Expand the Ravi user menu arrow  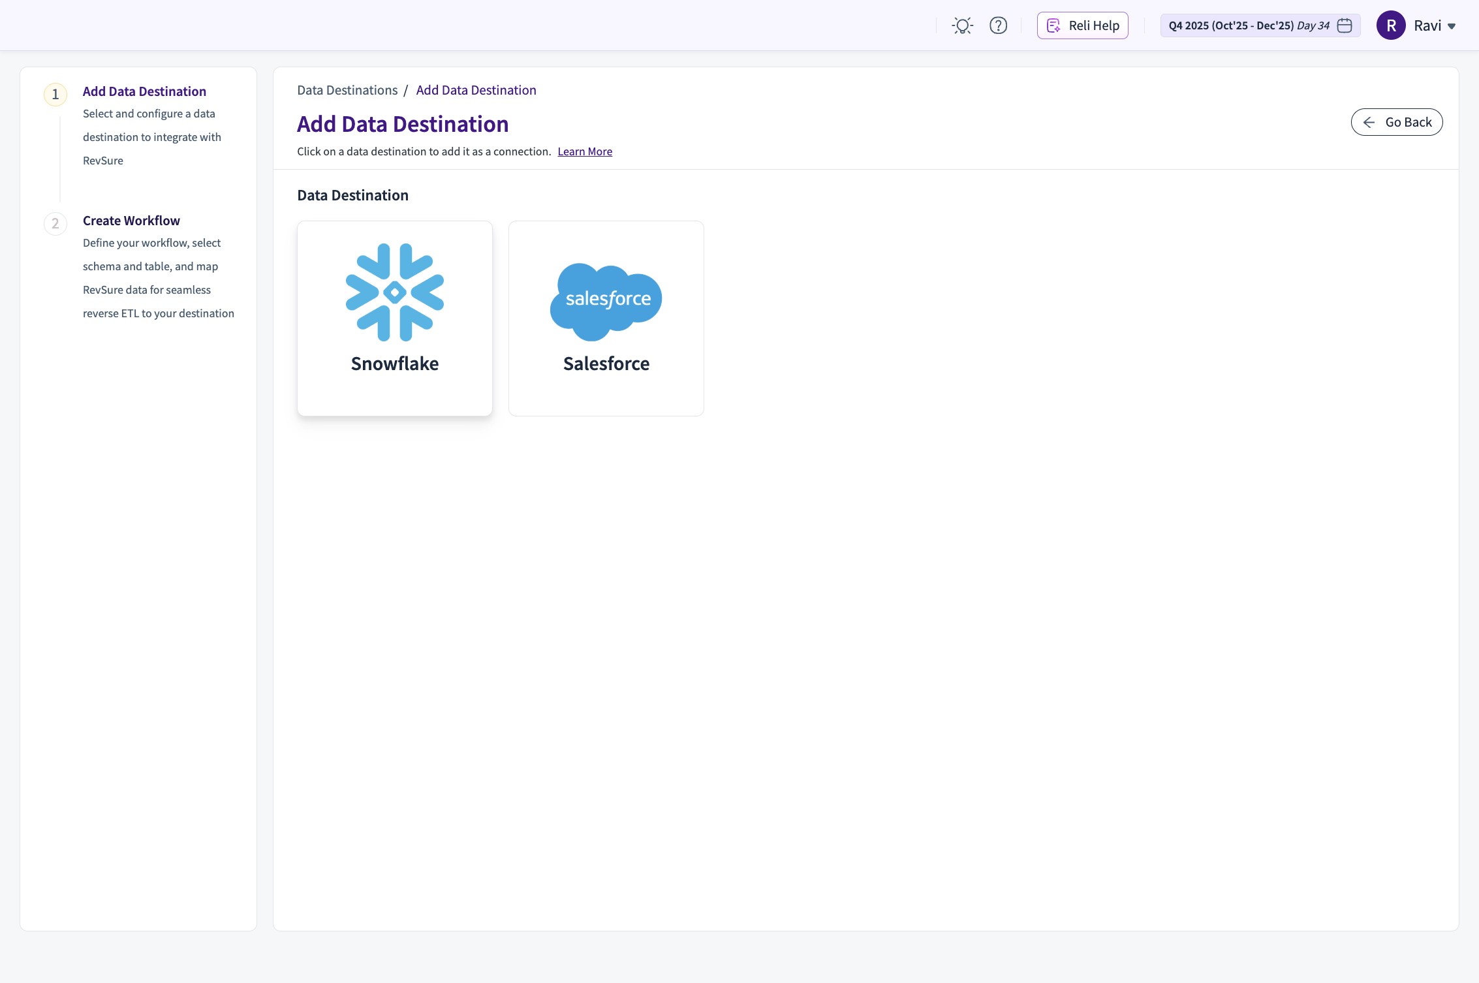point(1452,26)
